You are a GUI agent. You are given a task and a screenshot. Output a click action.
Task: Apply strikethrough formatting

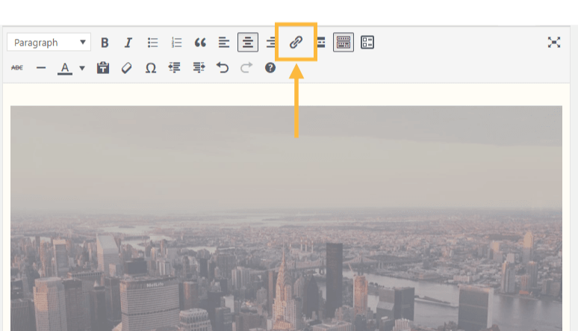point(17,68)
